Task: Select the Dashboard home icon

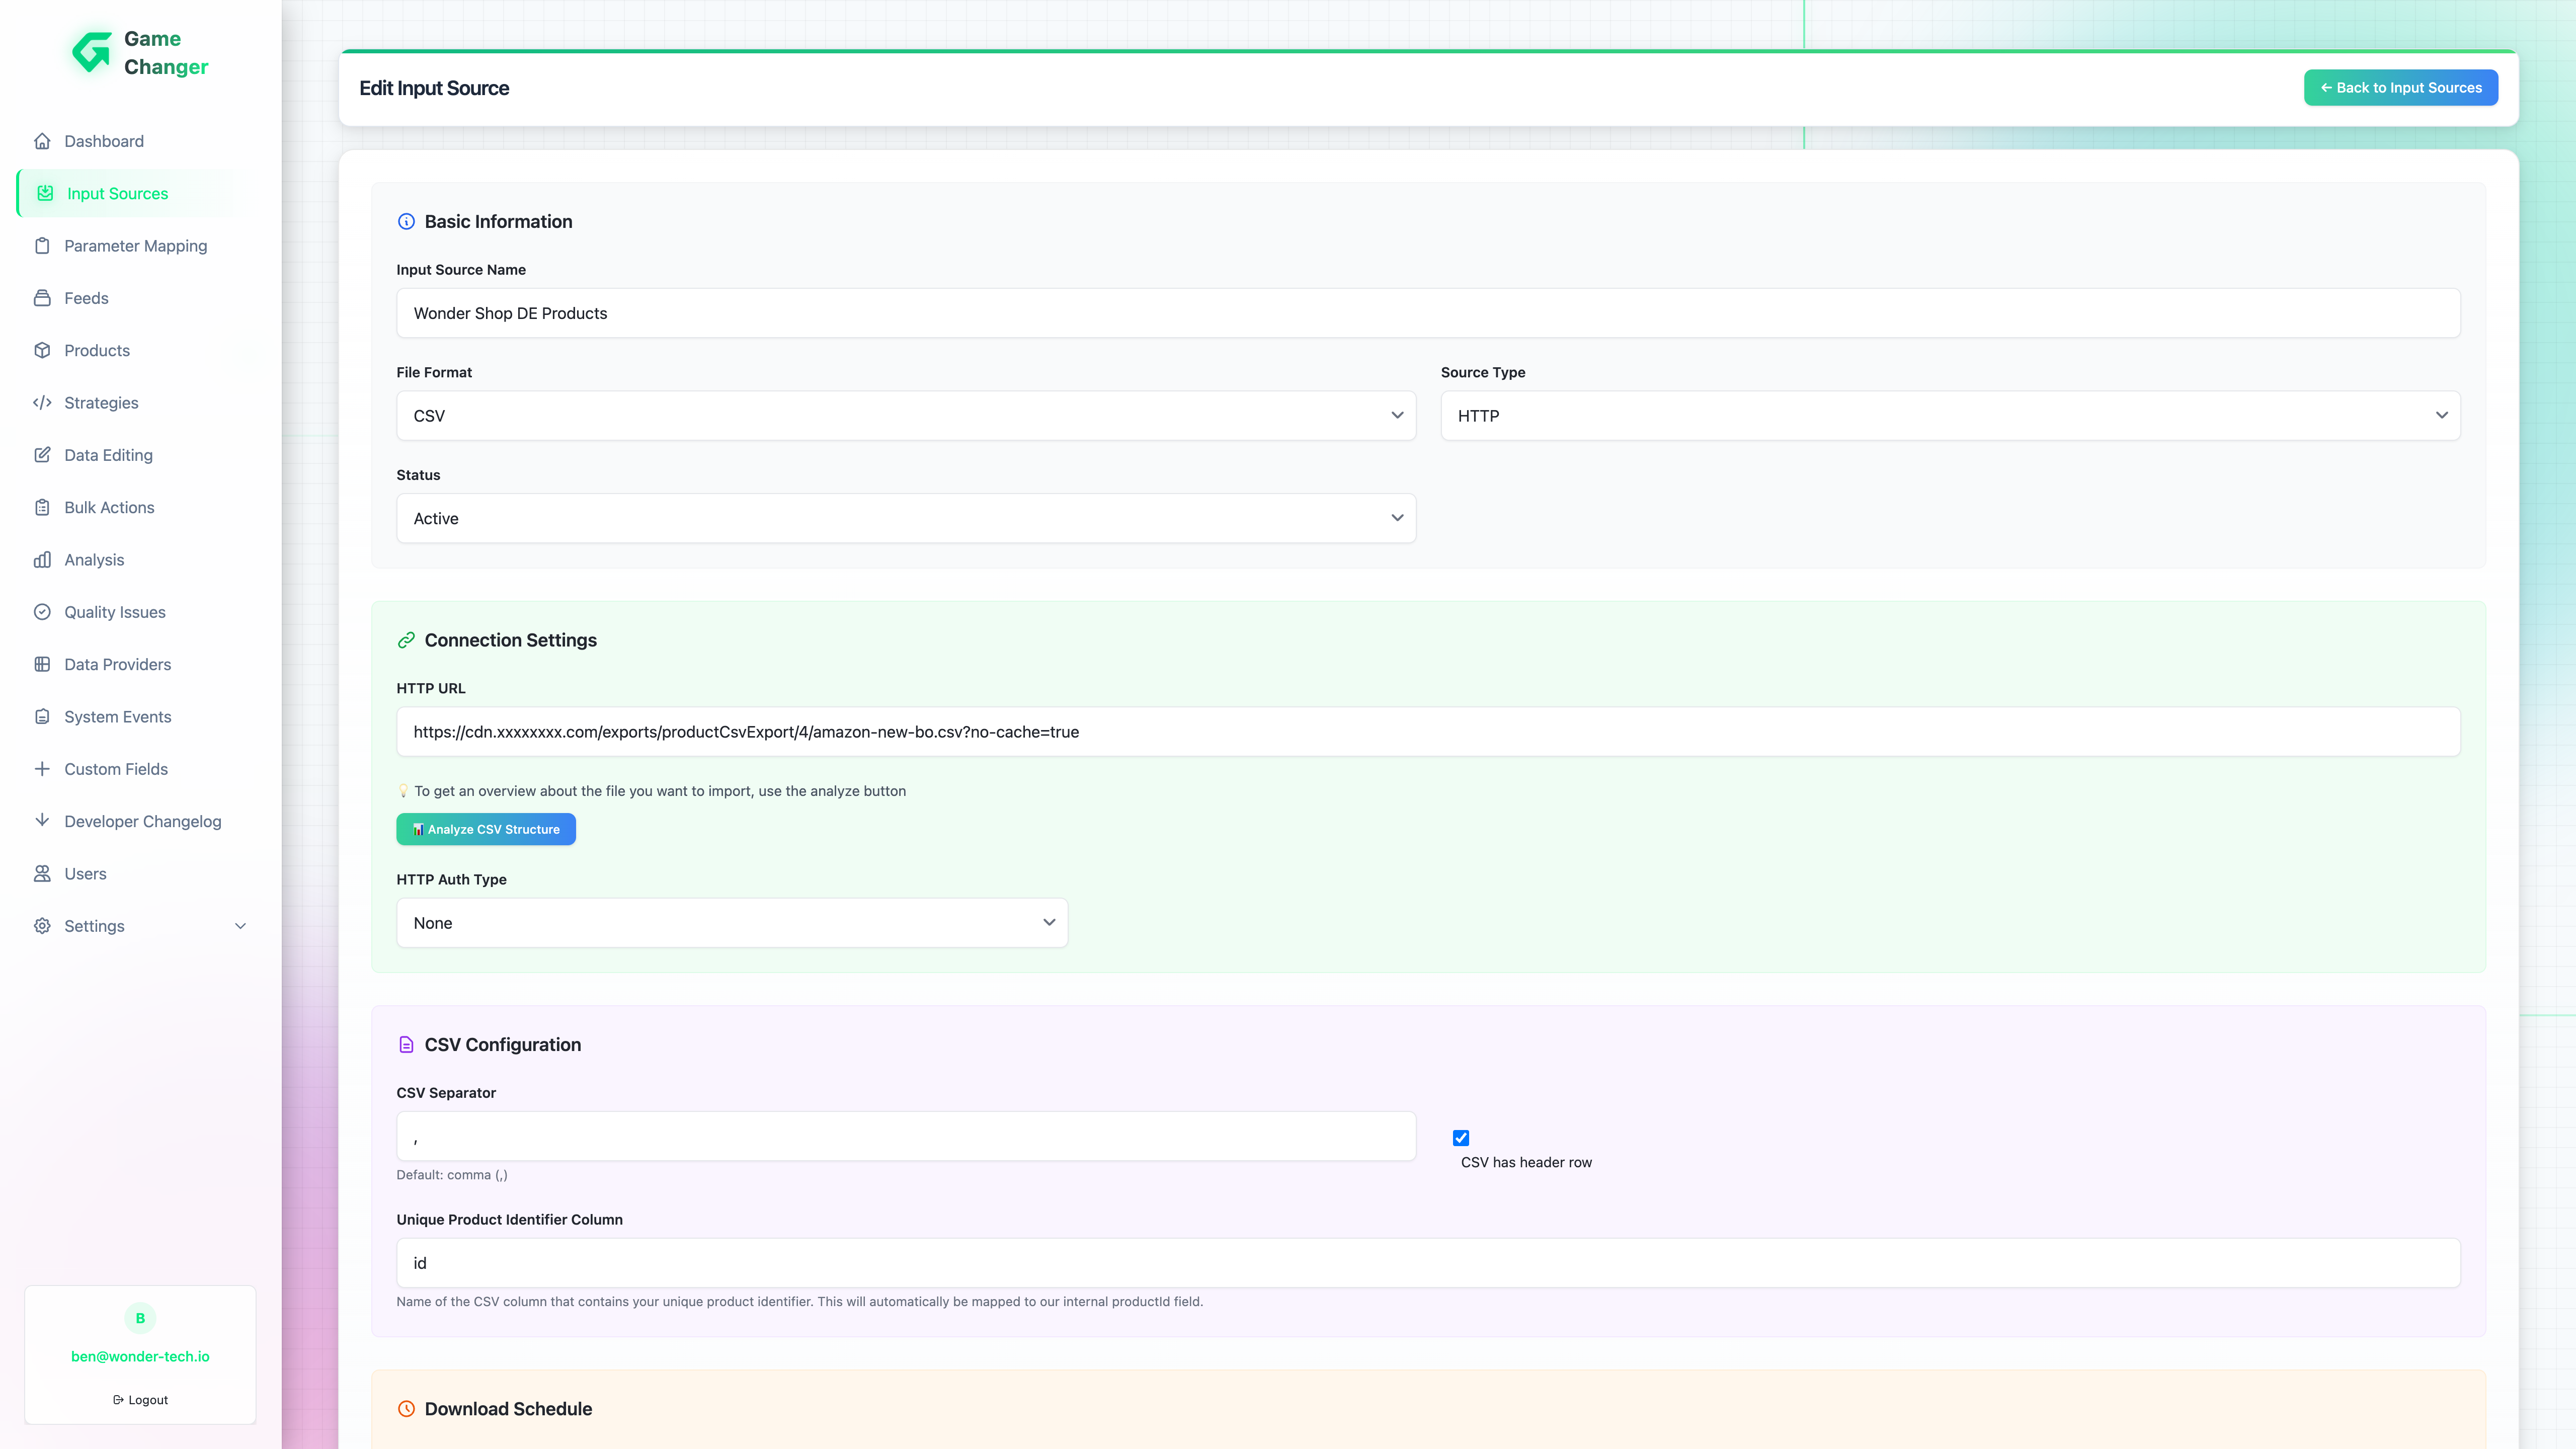Action: [x=42, y=141]
